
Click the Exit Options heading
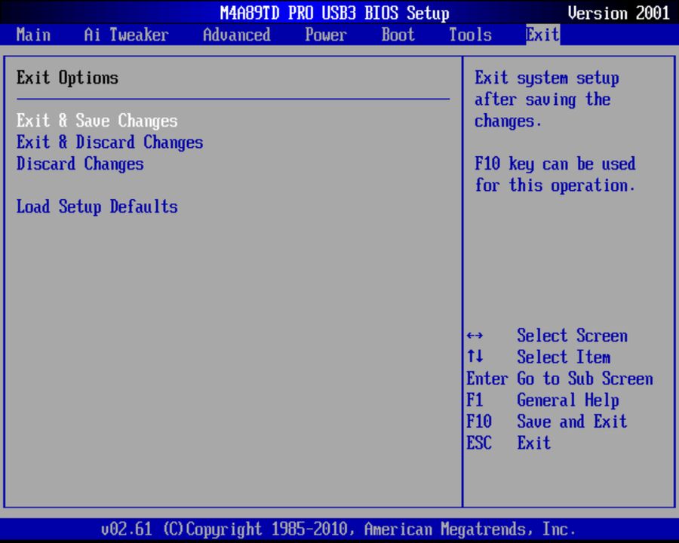67,78
